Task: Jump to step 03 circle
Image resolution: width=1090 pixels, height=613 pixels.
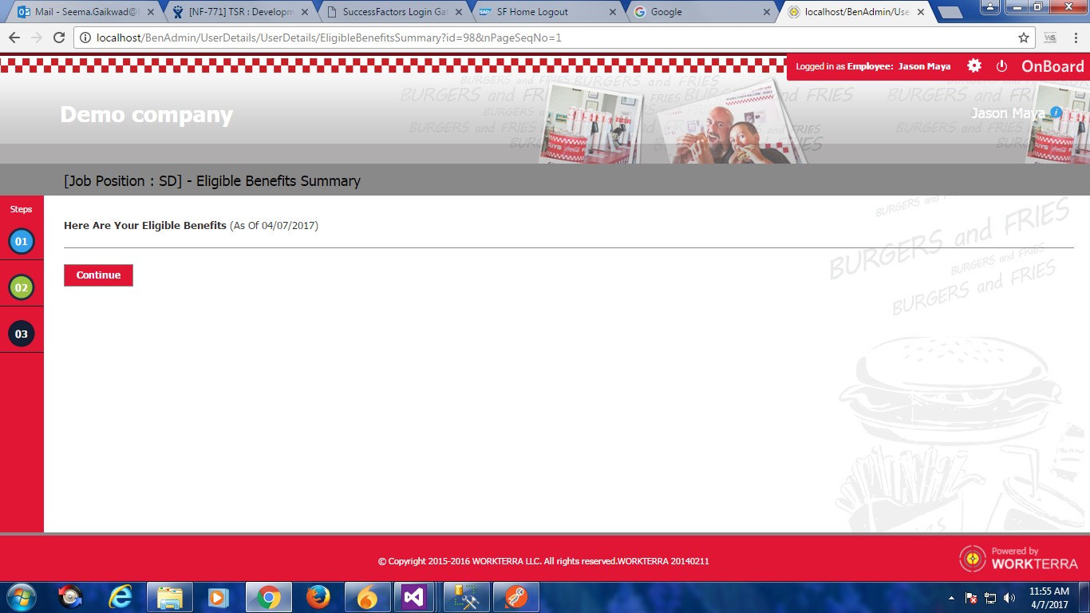Action: 22,334
